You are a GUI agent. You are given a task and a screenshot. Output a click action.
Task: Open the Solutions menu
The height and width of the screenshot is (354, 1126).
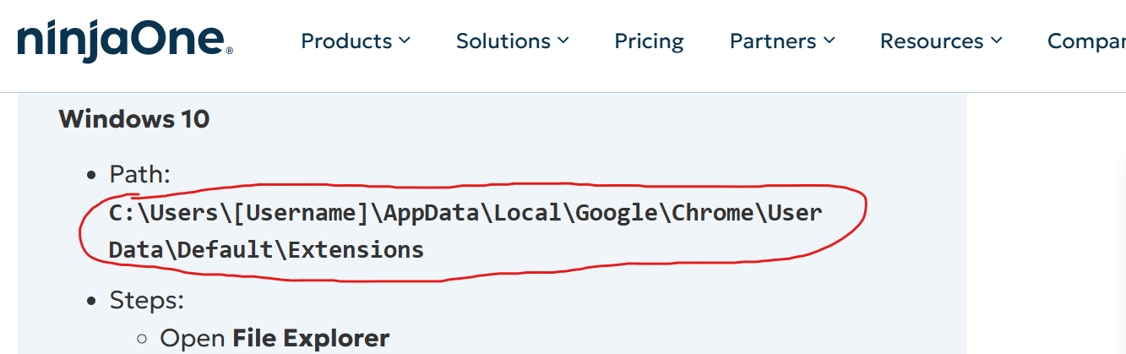(512, 41)
